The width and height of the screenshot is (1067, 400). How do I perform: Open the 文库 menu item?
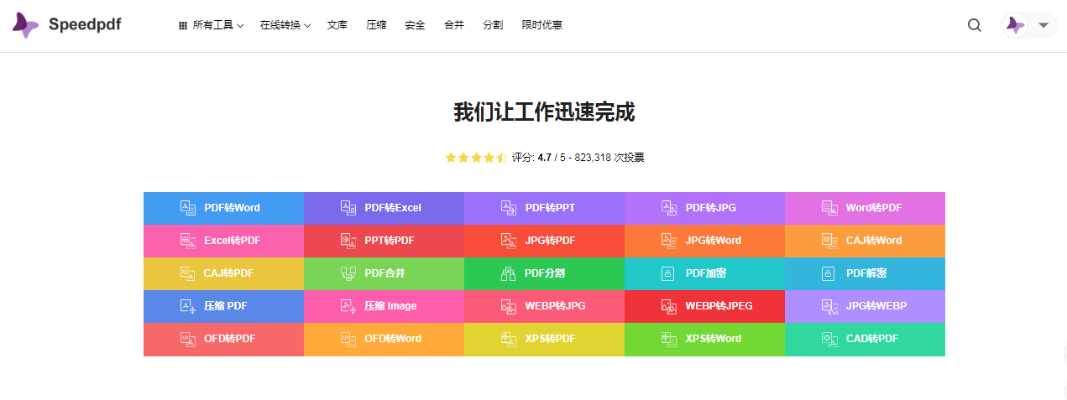(x=337, y=25)
